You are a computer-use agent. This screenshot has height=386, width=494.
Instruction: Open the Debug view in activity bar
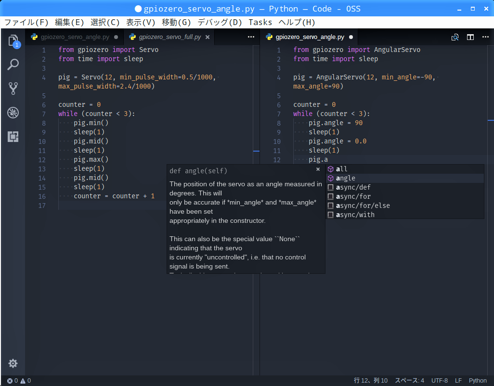[x=13, y=113]
